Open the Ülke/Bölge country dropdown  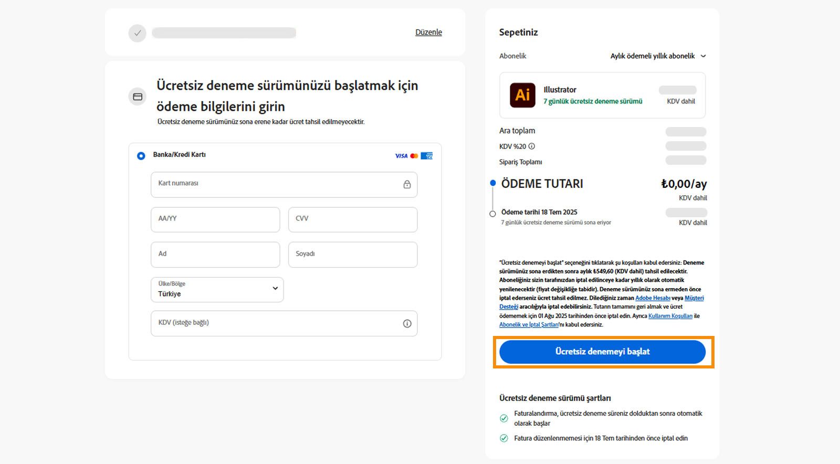coord(217,290)
